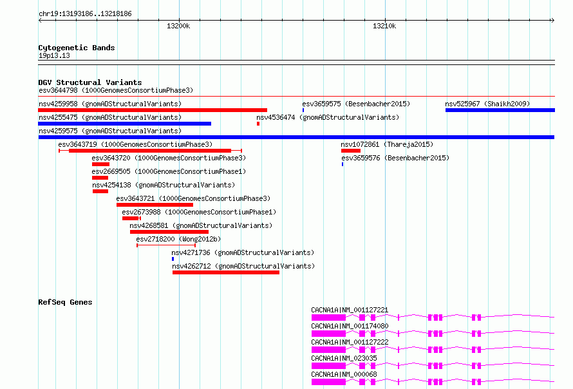Click nsv4271736 label text

(x=243, y=252)
